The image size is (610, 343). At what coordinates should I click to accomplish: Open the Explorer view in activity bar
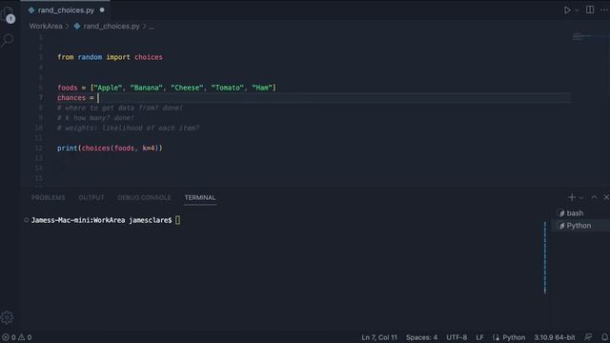coord(8,15)
